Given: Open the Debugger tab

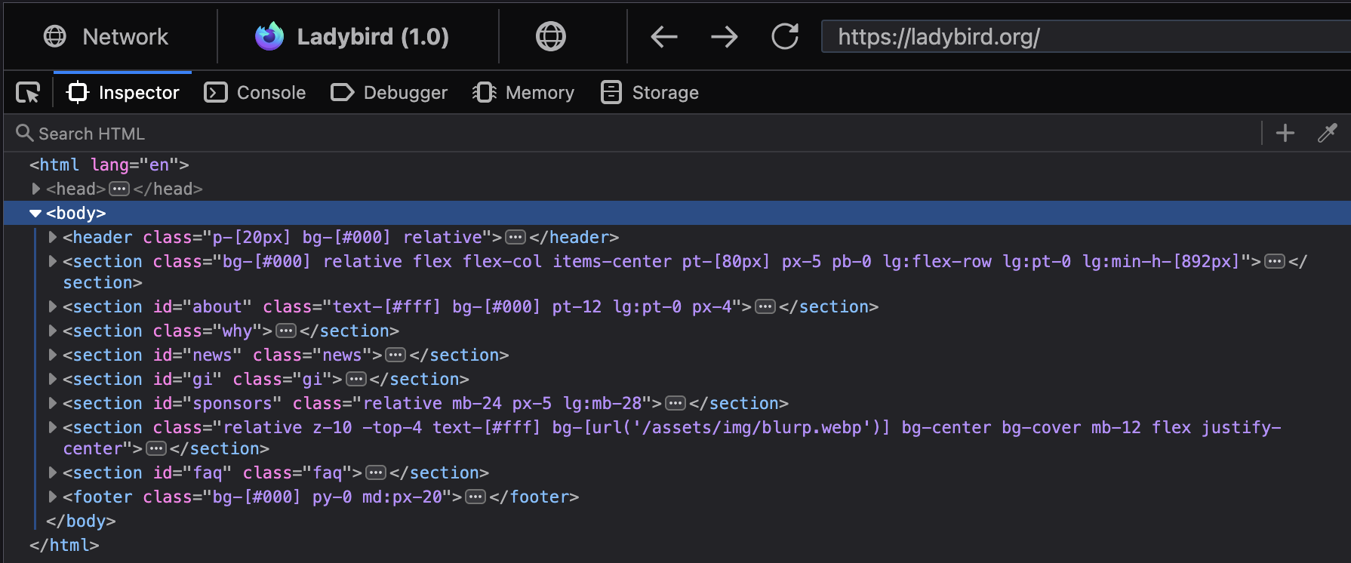Looking at the screenshot, I should tap(389, 93).
